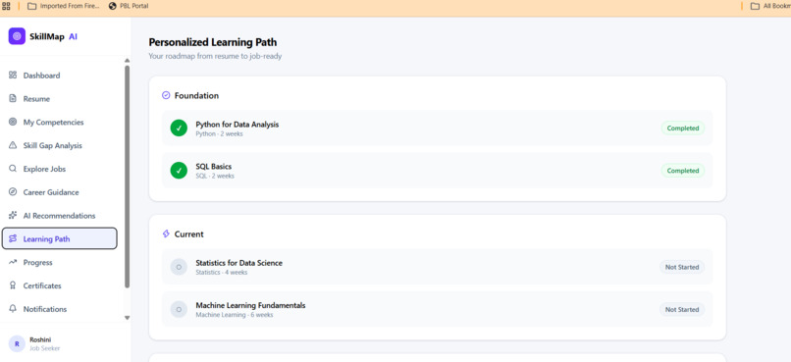Screen dimensions: 791x362
Task: Click the Roshini avatar icon
Action: point(17,343)
